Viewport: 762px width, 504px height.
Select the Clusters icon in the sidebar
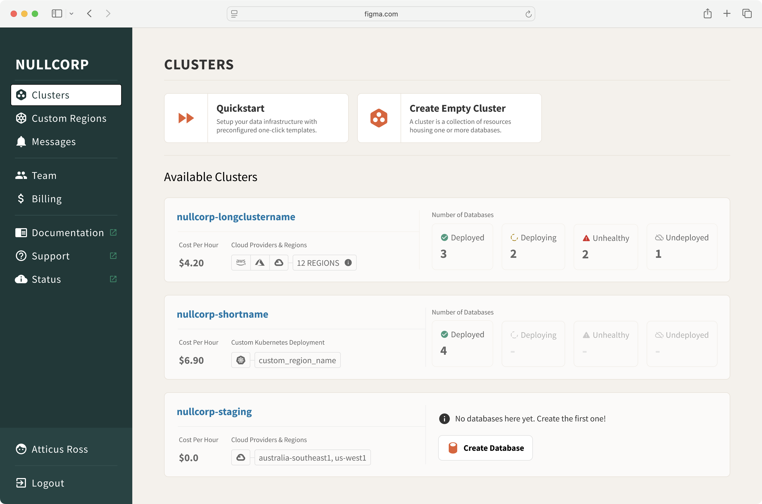(x=21, y=94)
